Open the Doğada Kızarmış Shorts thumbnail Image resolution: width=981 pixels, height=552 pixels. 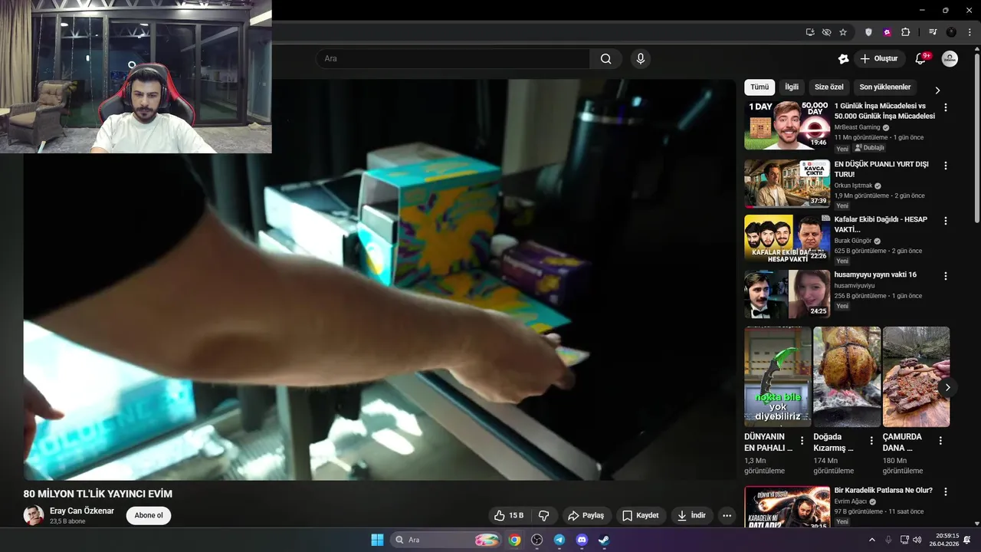[x=847, y=376]
